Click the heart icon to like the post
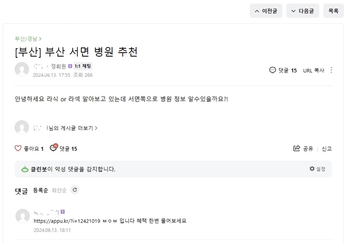This screenshot has width=347, height=243. (x=18, y=149)
